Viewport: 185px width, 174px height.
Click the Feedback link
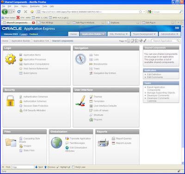point(34,34)
